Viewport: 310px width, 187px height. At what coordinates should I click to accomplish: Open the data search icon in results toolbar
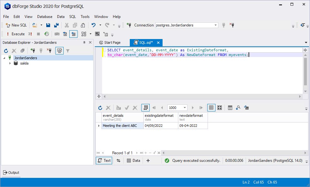tap(238, 107)
